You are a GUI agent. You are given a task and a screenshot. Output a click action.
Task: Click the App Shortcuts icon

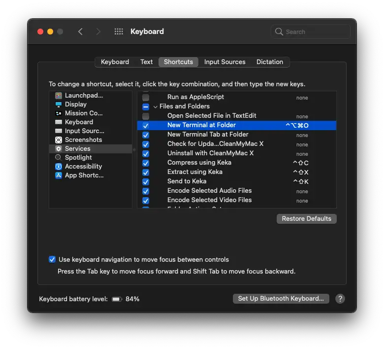pyautogui.click(x=59, y=175)
